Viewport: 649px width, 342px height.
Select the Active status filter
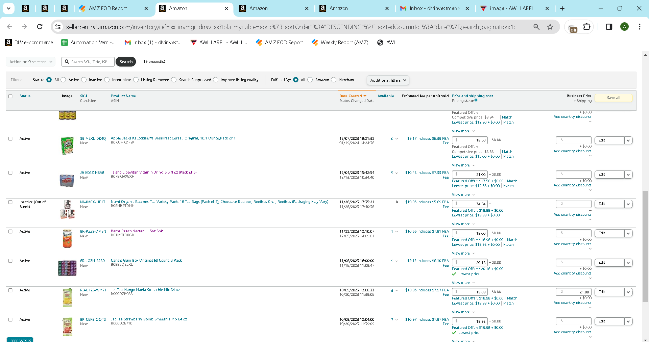tap(63, 80)
